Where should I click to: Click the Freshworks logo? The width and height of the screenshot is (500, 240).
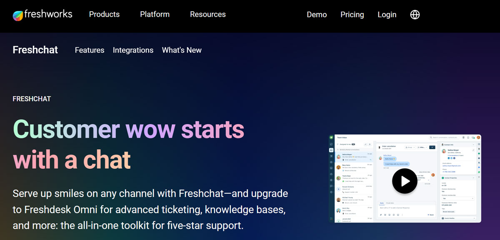click(42, 15)
